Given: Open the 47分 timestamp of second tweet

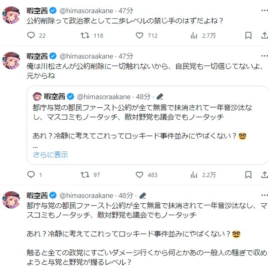Looking at the screenshot, I should pyautogui.click(x=126, y=56).
